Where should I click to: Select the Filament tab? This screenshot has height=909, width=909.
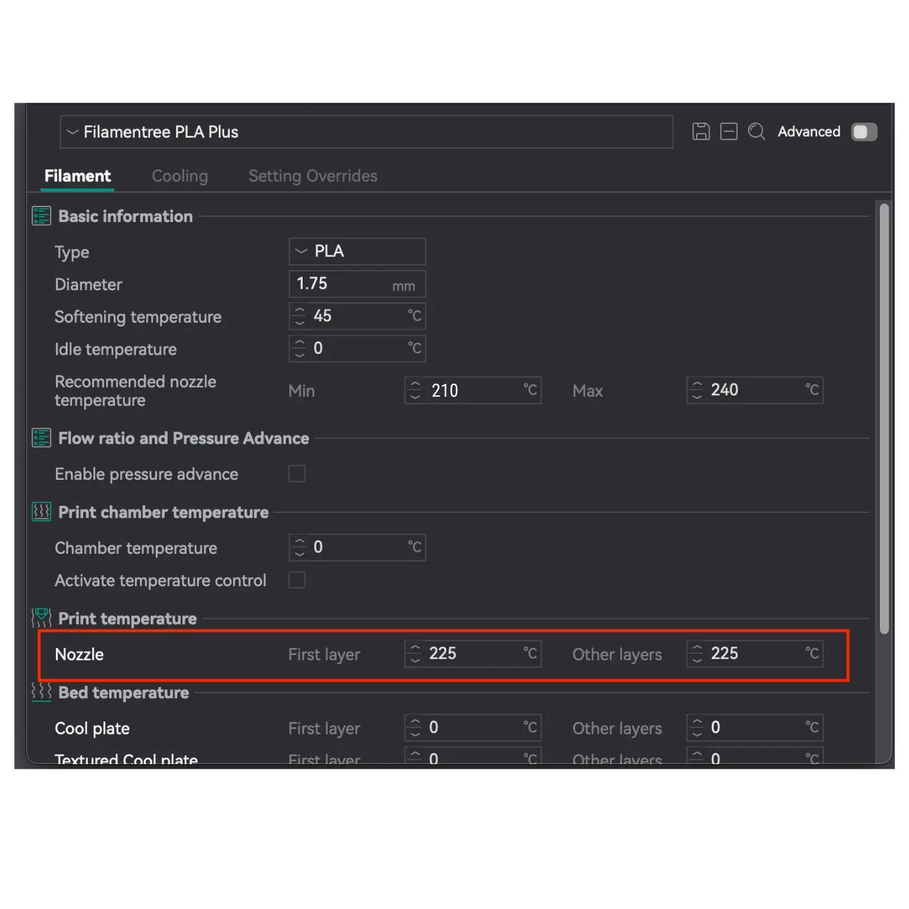[77, 176]
